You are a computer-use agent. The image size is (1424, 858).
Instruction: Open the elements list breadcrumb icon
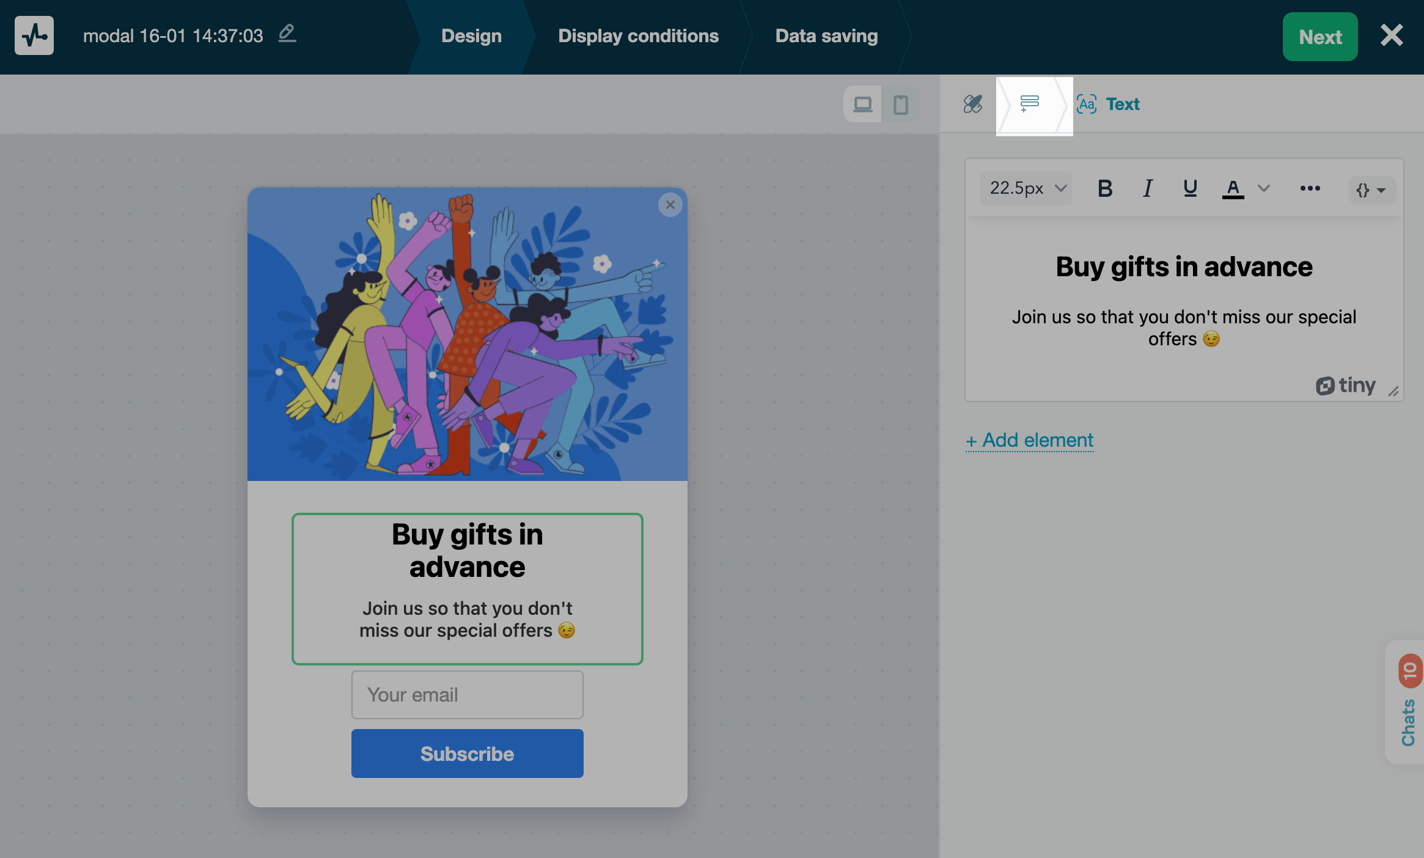(x=1030, y=104)
